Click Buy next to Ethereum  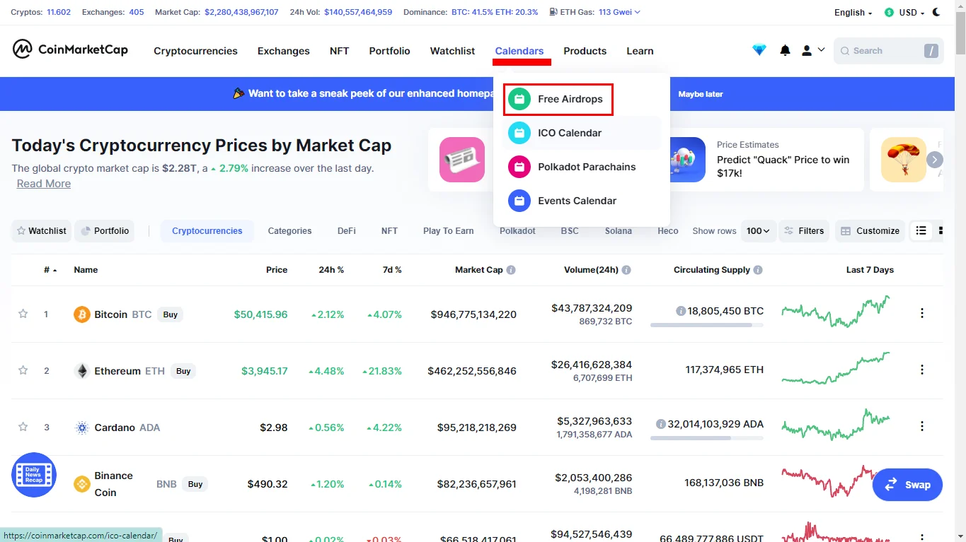click(183, 371)
